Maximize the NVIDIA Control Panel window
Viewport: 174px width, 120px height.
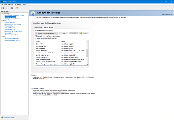pos(166,2)
